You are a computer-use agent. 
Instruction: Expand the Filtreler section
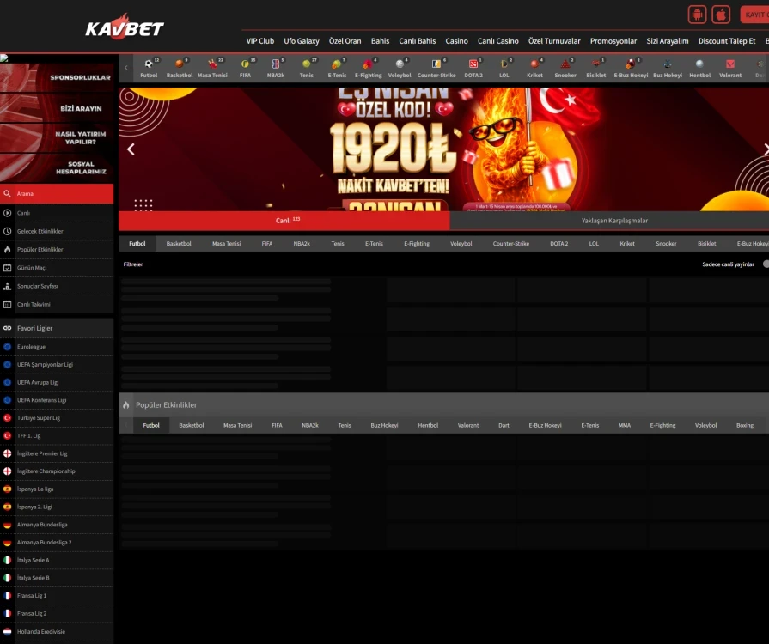click(133, 264)
